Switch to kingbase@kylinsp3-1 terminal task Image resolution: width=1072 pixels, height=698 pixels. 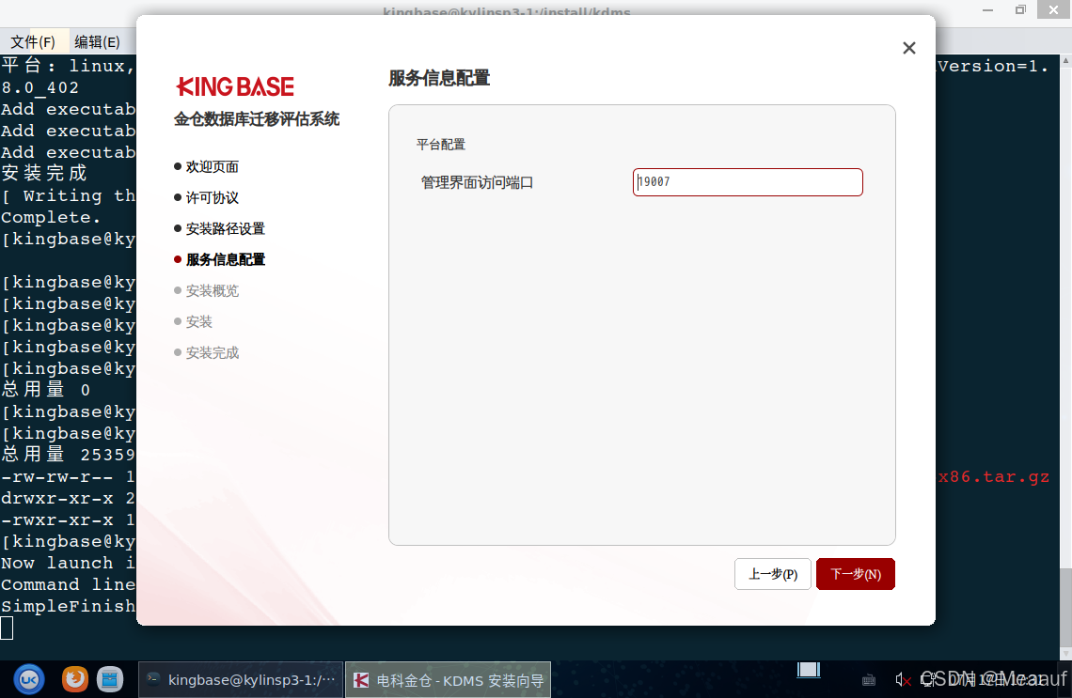tap(242, 679)
